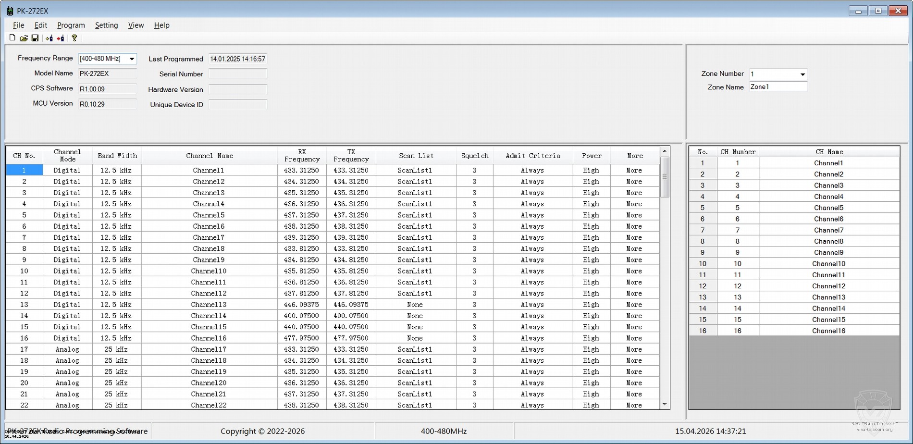Click the Save floppy disk icon
The image size is (913, 444).
click(35, 38)
